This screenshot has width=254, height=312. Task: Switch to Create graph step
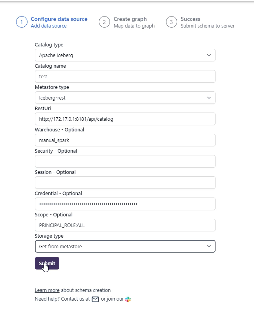coord(130,19)
